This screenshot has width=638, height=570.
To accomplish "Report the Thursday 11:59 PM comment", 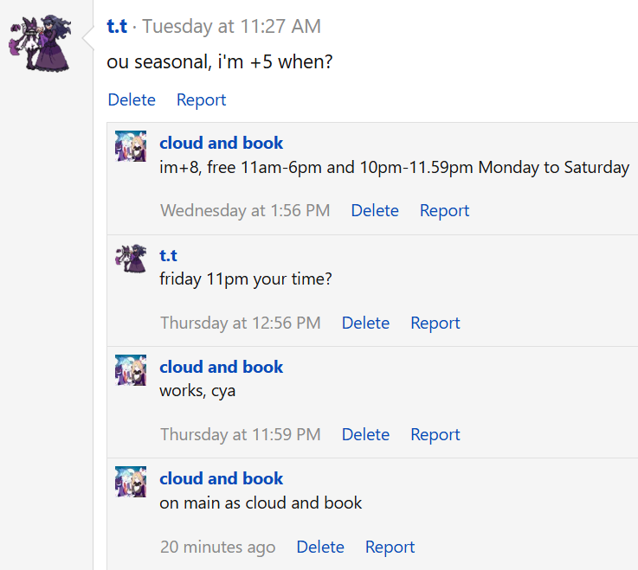I will point(435,434).
